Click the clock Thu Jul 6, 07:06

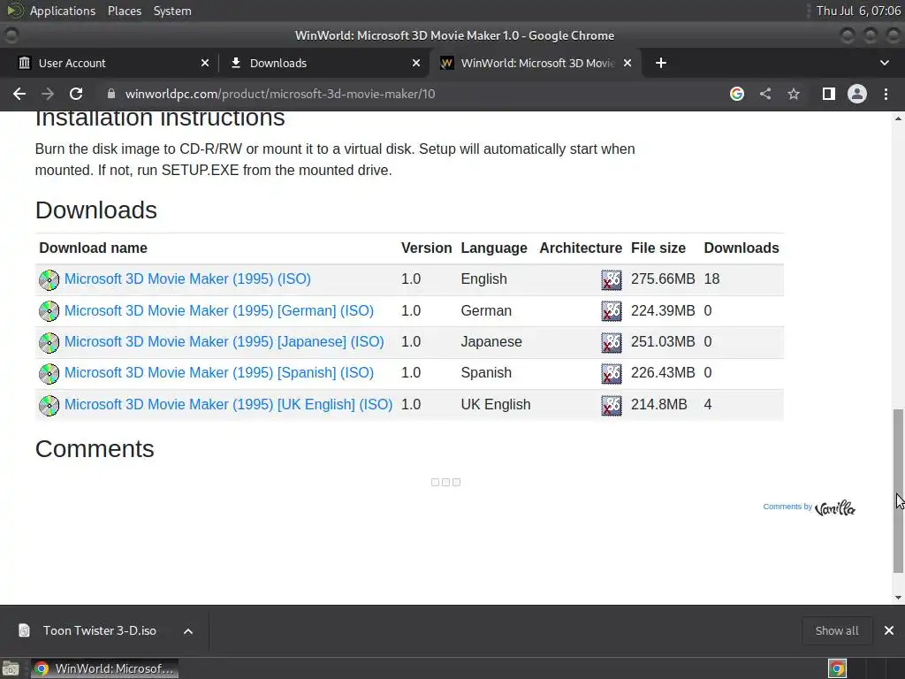[x=858, y=11]
